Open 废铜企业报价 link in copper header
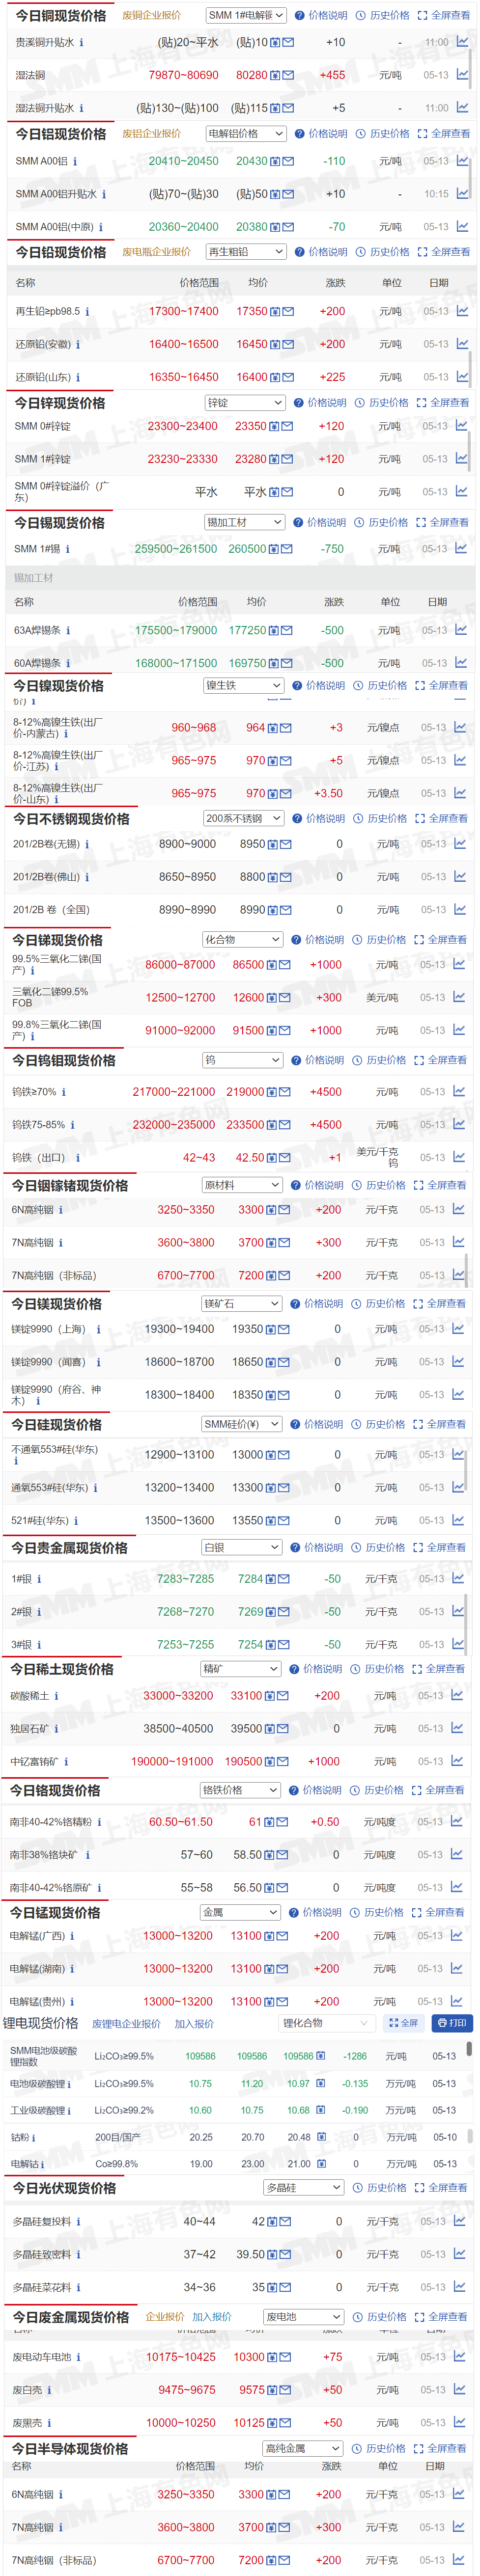 152,15
